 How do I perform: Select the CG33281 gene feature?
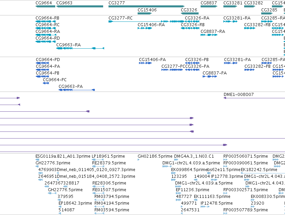coord(230,6)
